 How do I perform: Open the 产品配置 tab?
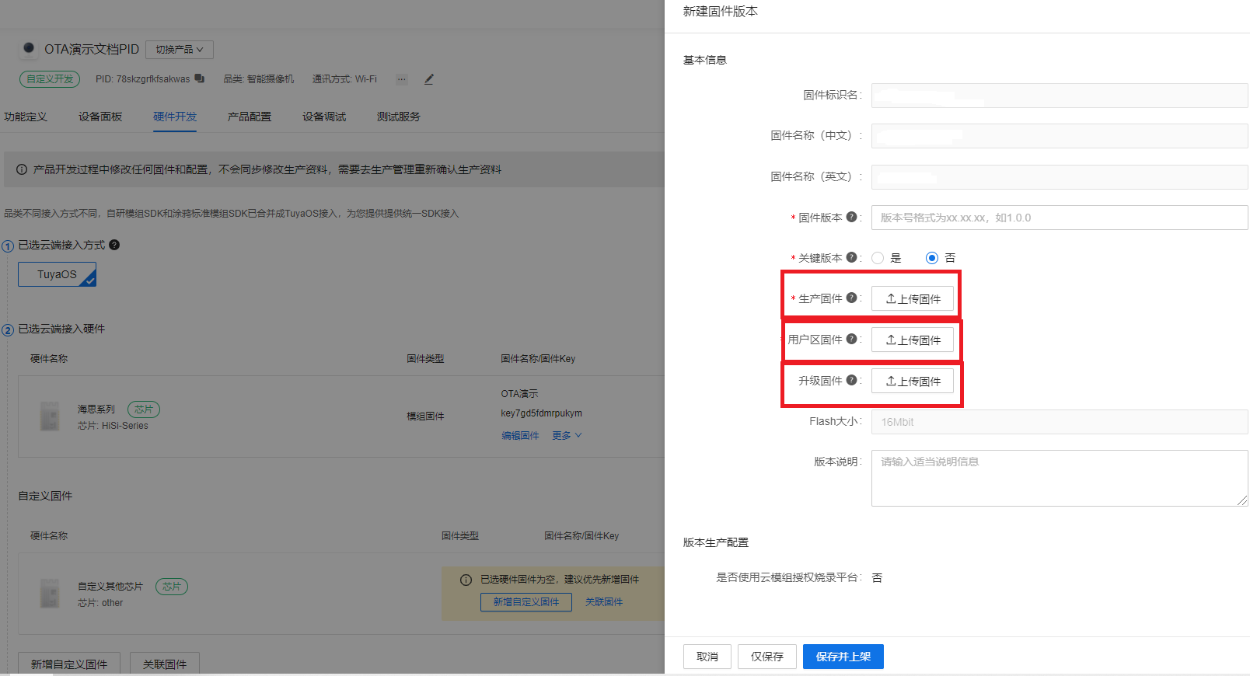(x=250, y=117)
